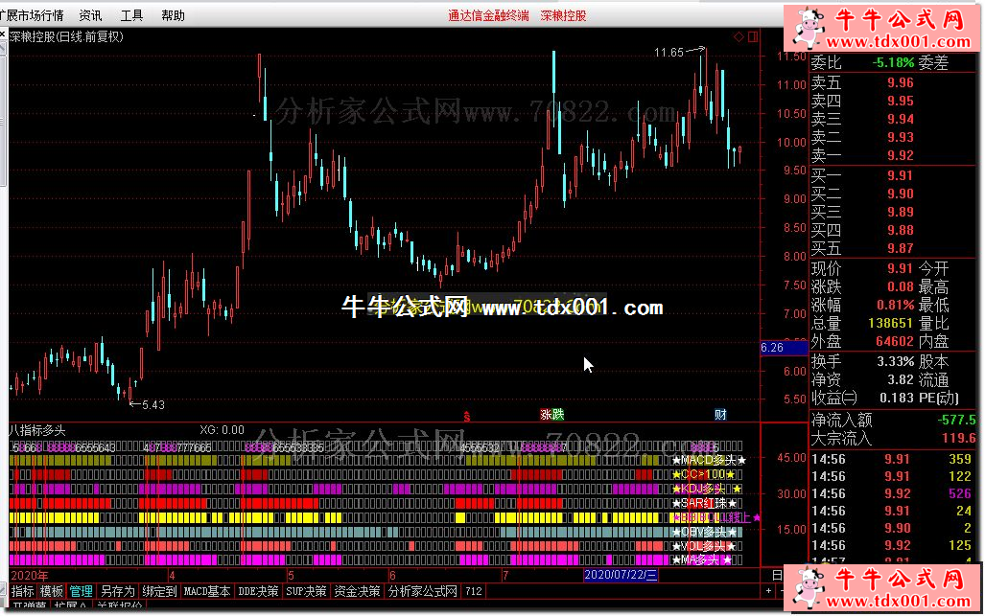Click the 买一 price 9.91
Screen dimensions: 985x616
point(901,175)
